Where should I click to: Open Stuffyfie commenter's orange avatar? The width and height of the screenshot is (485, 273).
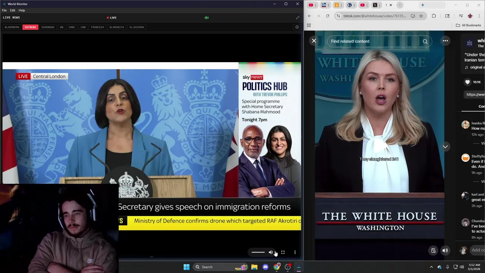click(465, 158)
